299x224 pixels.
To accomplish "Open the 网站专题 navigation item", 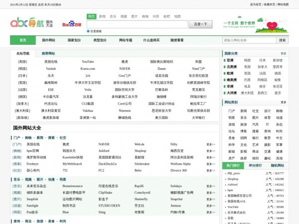I will [126, 40].
